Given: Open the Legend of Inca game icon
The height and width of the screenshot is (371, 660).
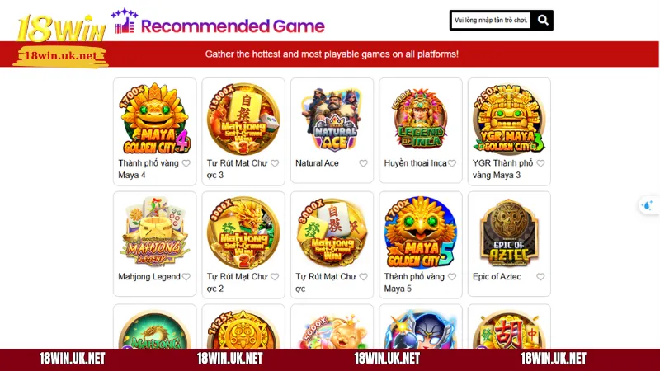Looking at the screenshot, I should click(421, 119).
